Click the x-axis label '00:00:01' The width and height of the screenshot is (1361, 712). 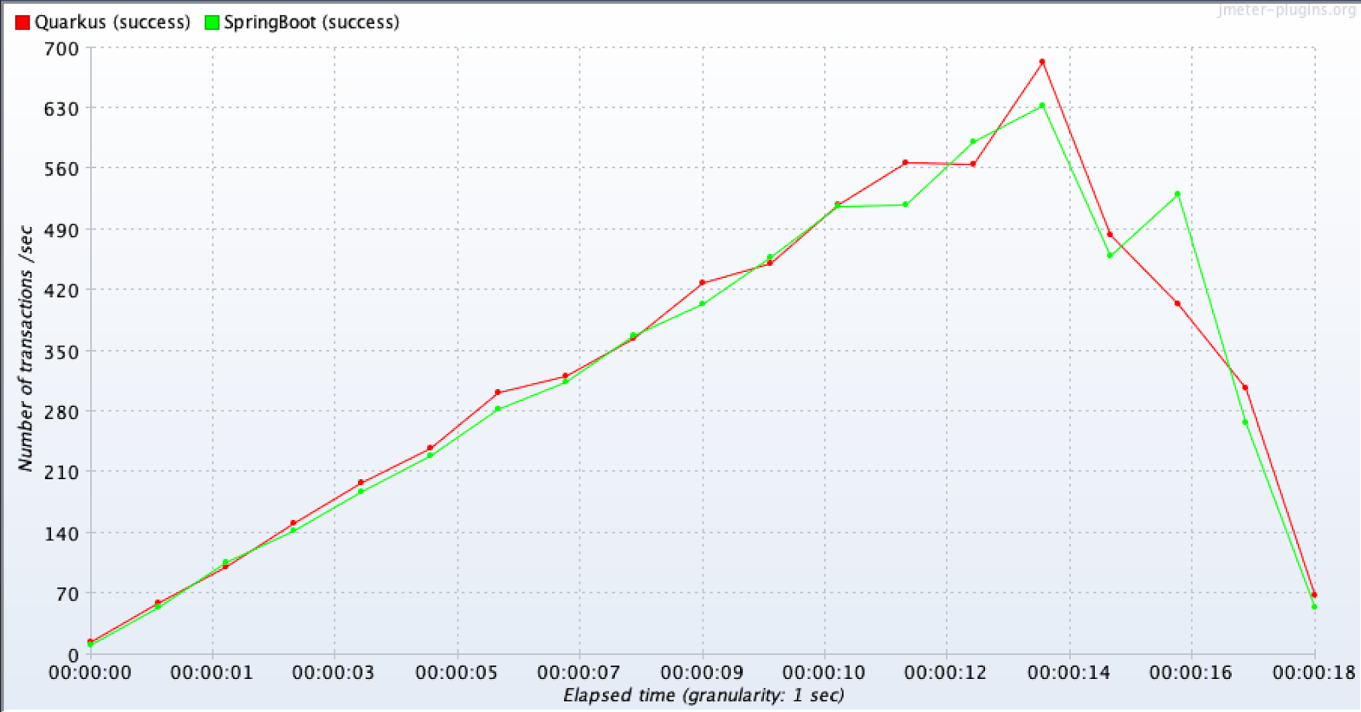tap(212, 673)
